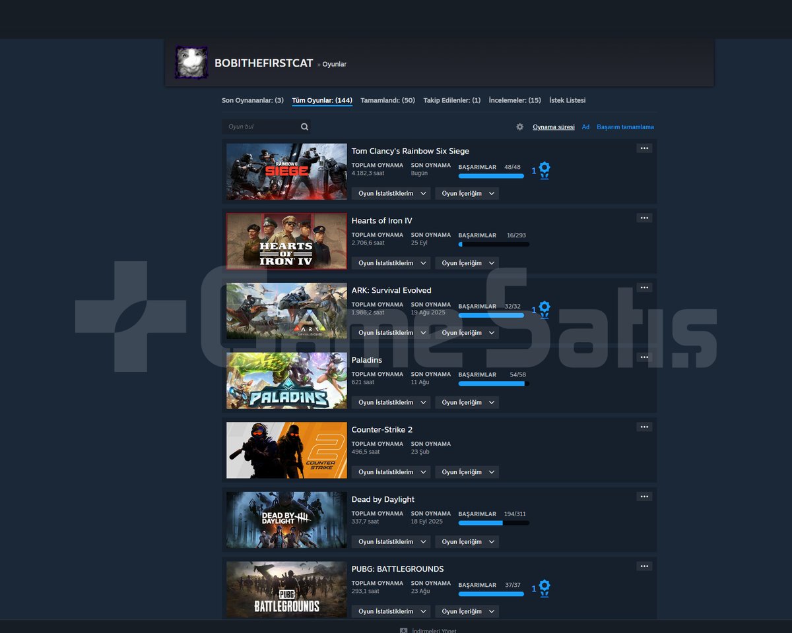Expand Oyun İçeriğim for Rainbow Six Siege
The width and height of the screenshot is (792, 633).
pos(467,193)
